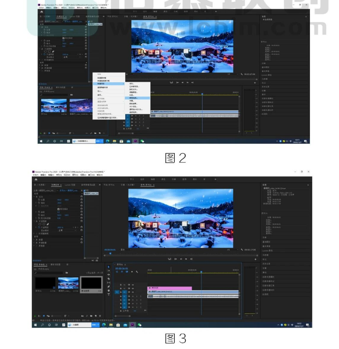
Task: Select the Selection tool in Figure 3
Action: [109, 267]
